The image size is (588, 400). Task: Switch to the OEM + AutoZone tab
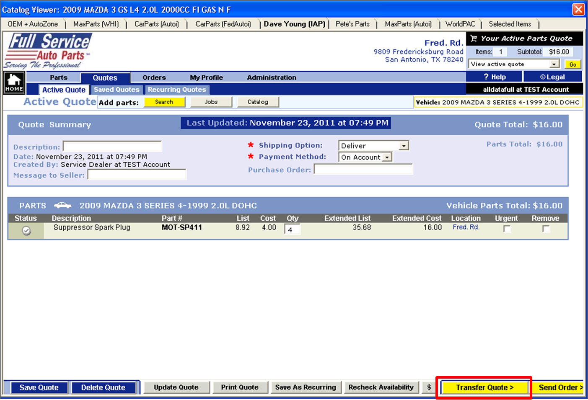(x=33, y=24)
